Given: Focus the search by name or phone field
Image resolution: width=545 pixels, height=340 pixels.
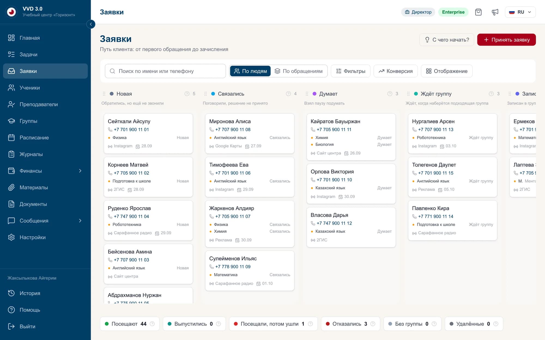Looking at the screenshot, I should 165,71.
